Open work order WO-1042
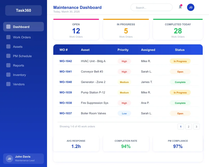209x167 pixels. (66, 61)
